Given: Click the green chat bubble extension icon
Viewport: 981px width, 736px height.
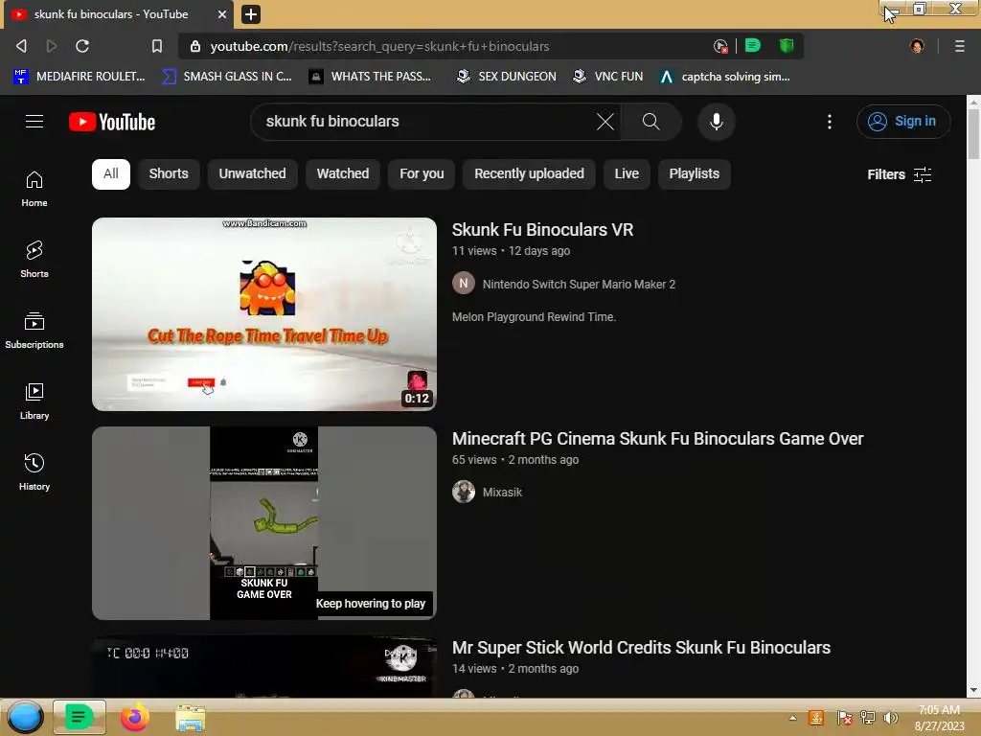Looking at the screenshot, I should pos(753,46).
